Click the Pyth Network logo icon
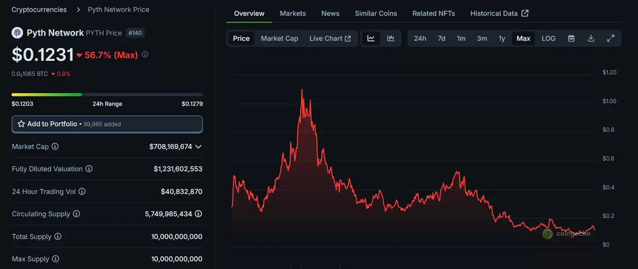Viewport: 638px width, 269px height. point(17,33)
